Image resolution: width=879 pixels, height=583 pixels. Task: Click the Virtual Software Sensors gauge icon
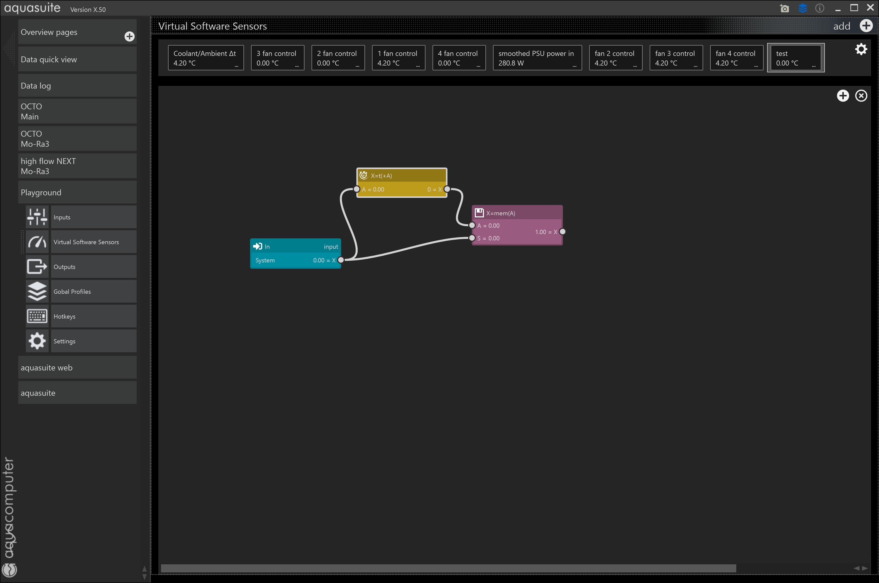coord(37,242)
